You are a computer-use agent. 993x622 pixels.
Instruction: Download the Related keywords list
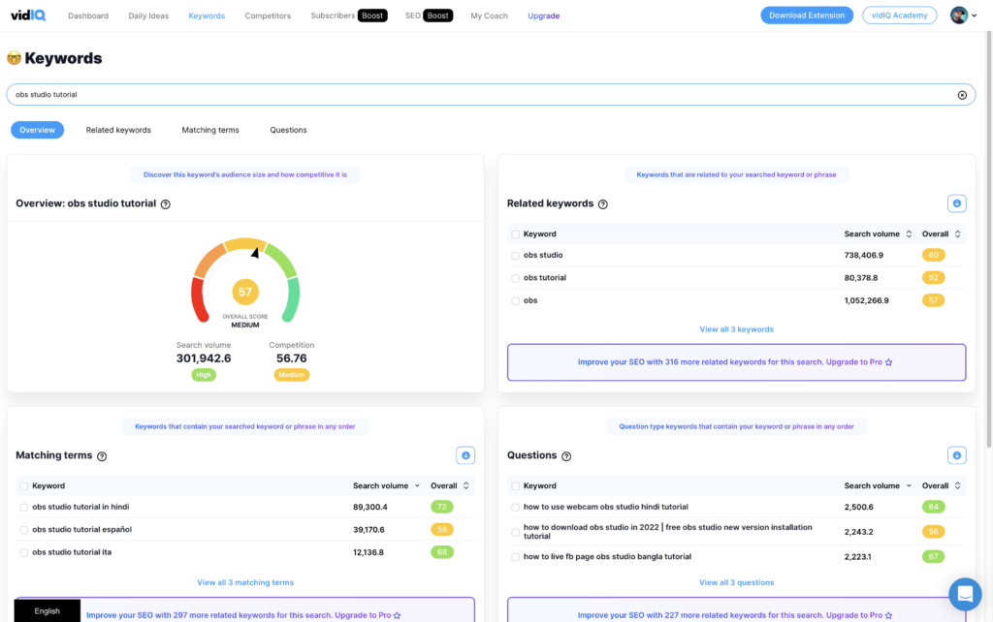[x=957, y=203]
